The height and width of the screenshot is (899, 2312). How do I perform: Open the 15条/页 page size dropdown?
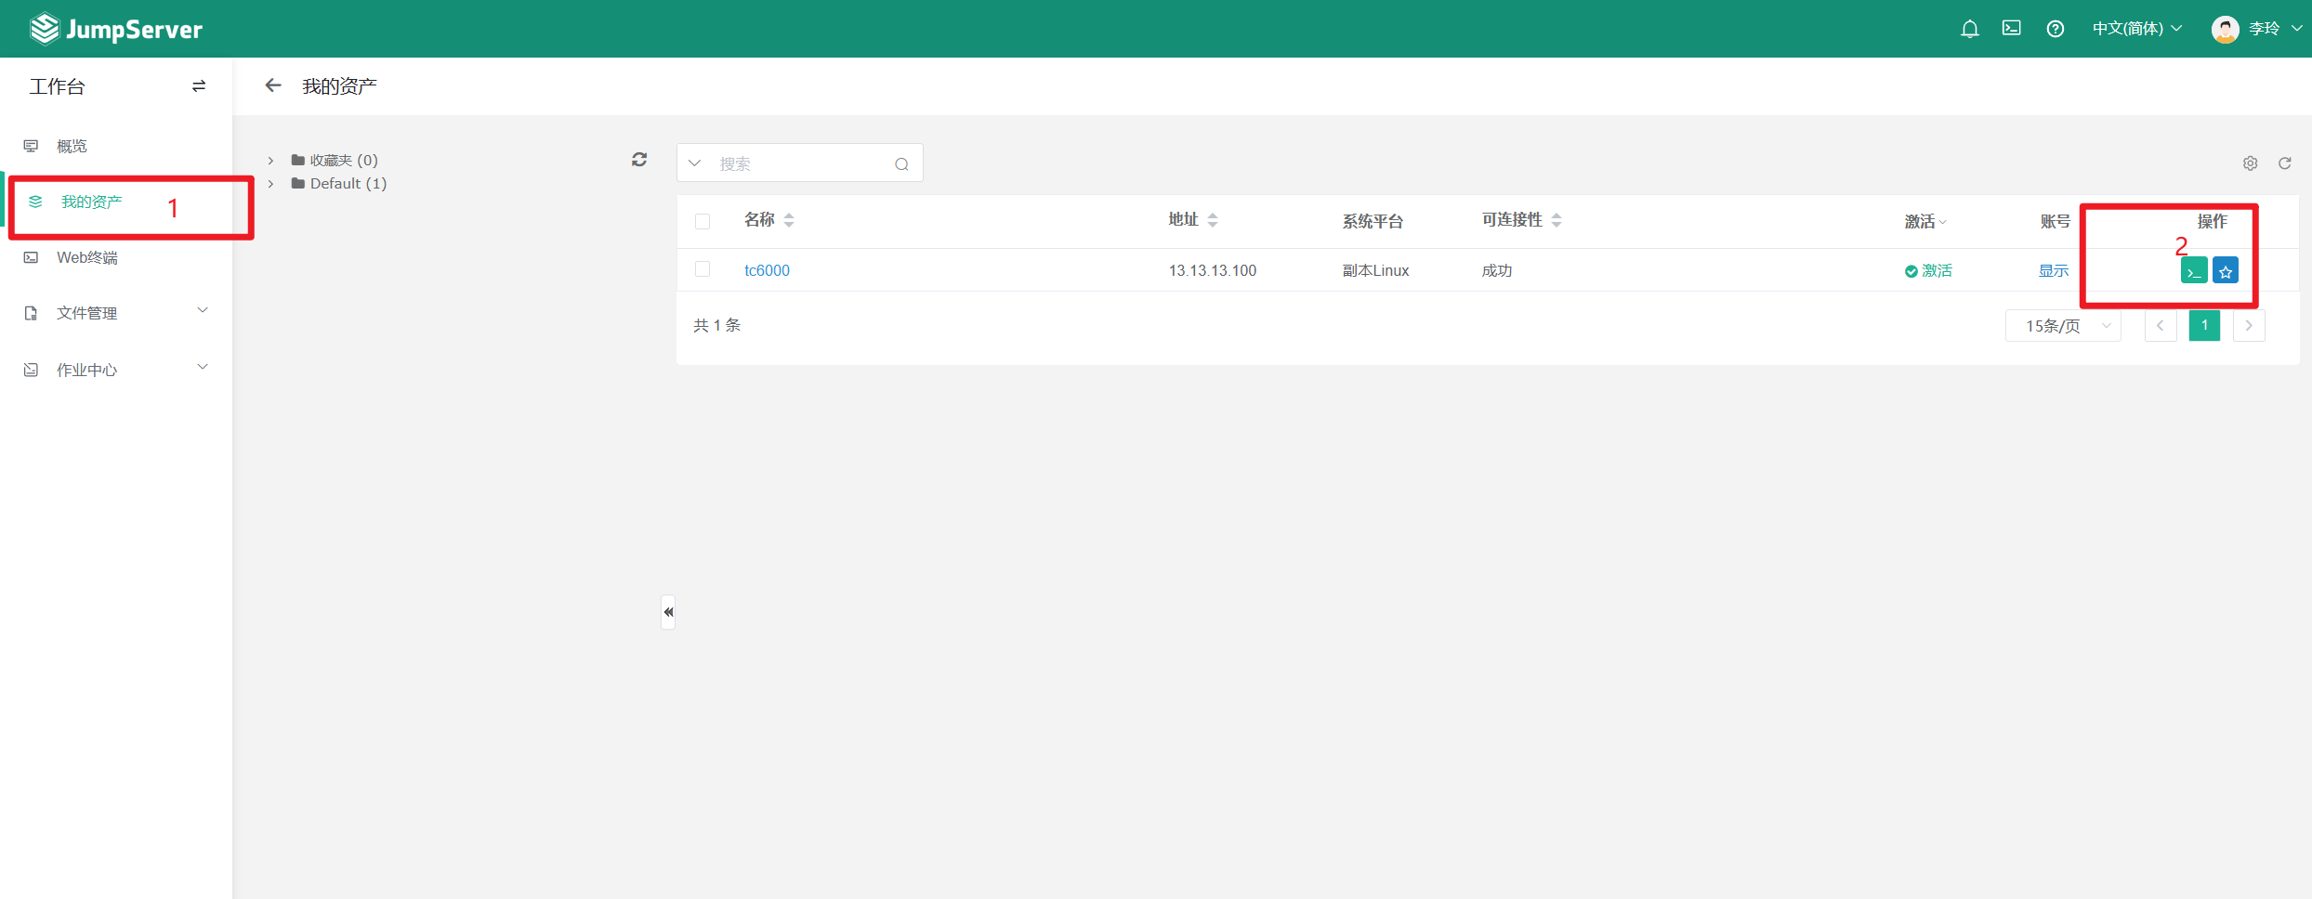tap(2063, 326)
